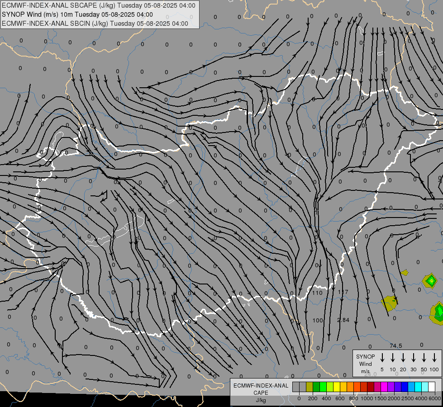Click the purple swatch before 2000 tick
Screen dimensions: 443x407
(391, 387)
